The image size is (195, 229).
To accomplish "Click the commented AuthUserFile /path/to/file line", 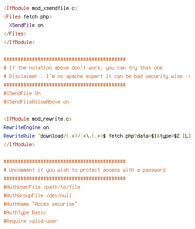I will point(42,187).
